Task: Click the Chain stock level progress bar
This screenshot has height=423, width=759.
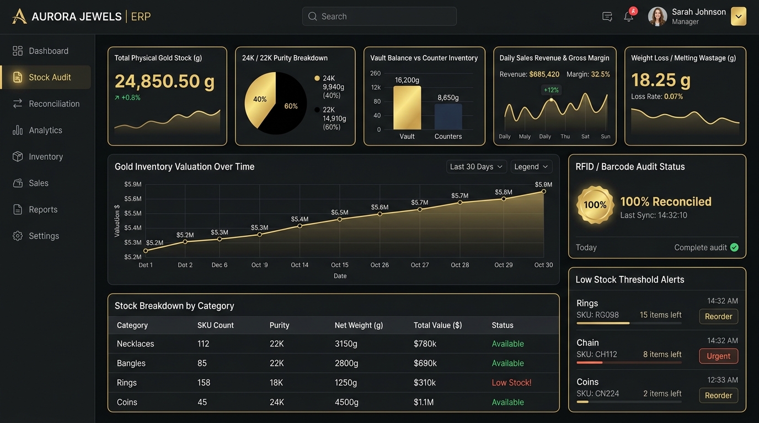Action: pos(629,362)
